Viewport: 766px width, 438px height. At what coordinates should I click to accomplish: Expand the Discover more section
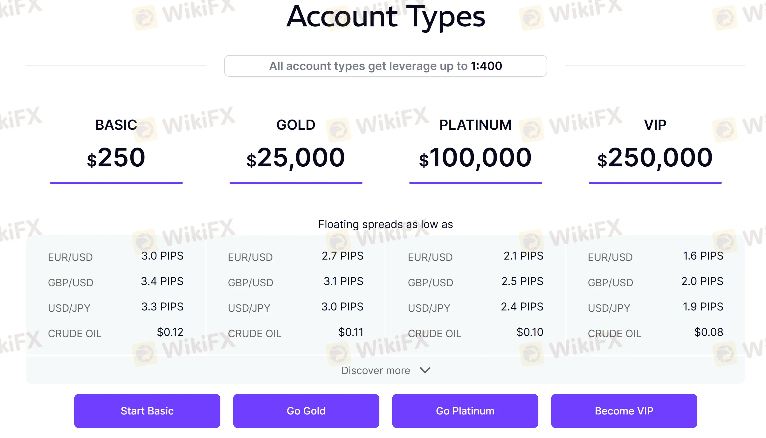click(375, 370)
